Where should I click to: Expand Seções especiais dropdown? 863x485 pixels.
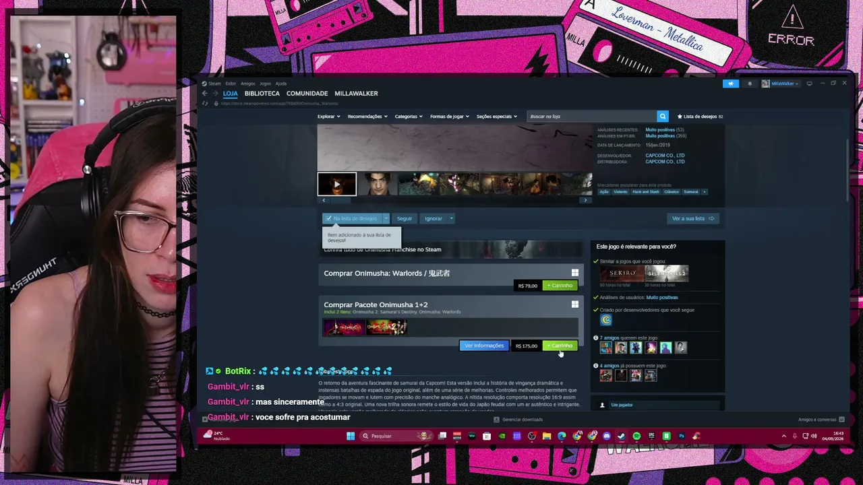[x=497, y=117]
